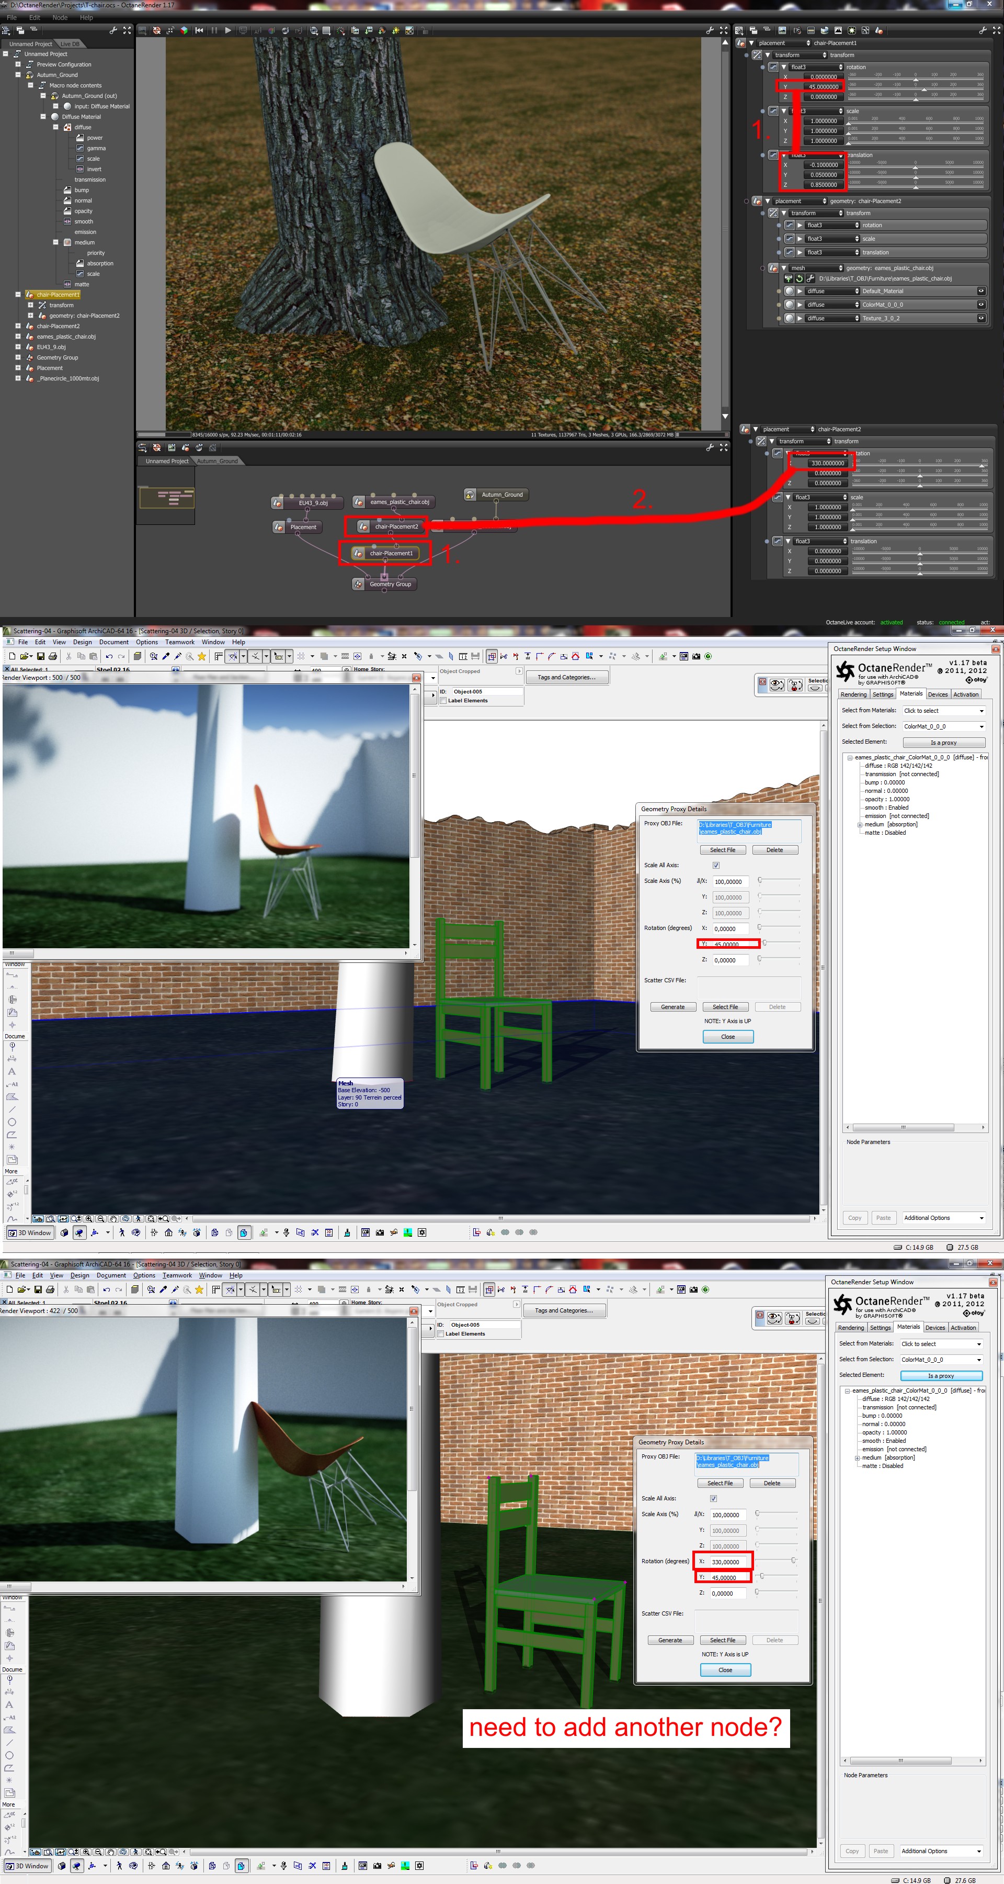Check Label Elements in window with viewport 422/500

[x=441, y=1334]
